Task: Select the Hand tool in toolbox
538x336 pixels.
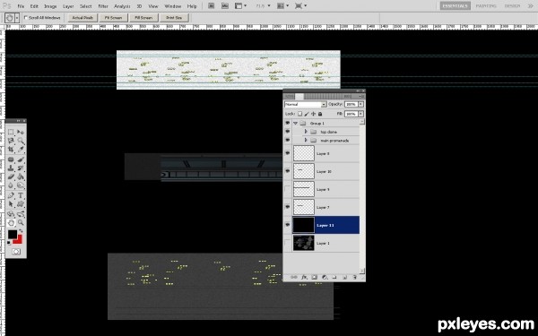Action: click(x=11, y=223)
